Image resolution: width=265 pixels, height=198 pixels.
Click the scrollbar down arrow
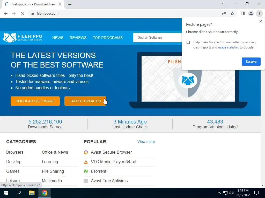click(263, 185)
